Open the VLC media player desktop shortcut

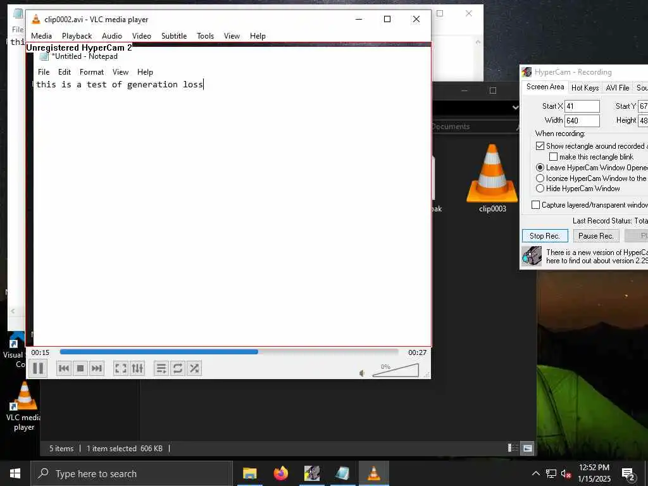click(23, 406)
